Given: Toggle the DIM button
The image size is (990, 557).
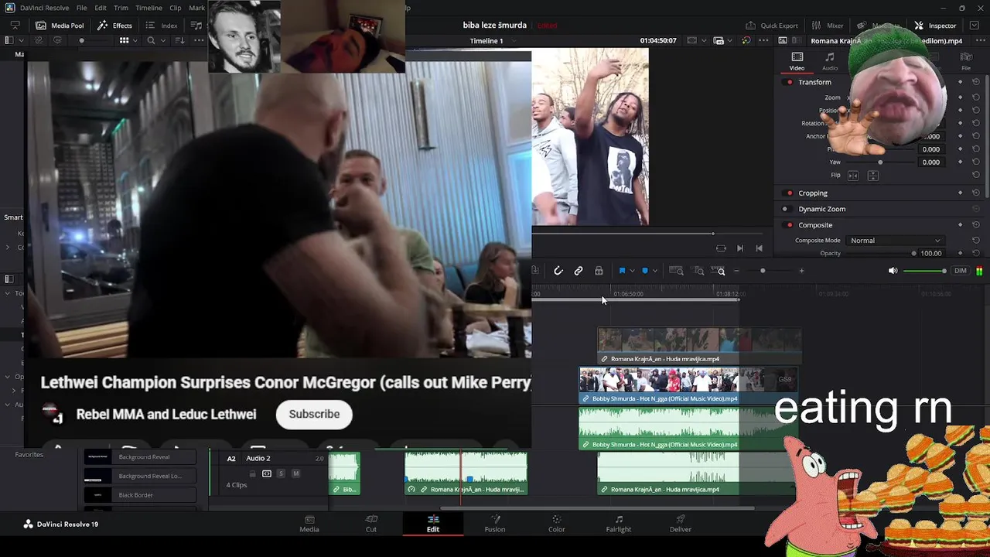Looking at the screenshot, I should (961, 271).
